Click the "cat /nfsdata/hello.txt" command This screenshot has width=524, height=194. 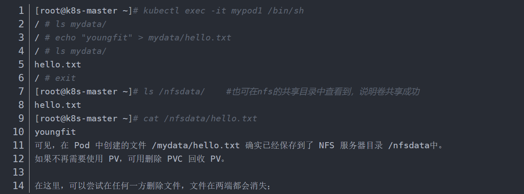[200, 118]
